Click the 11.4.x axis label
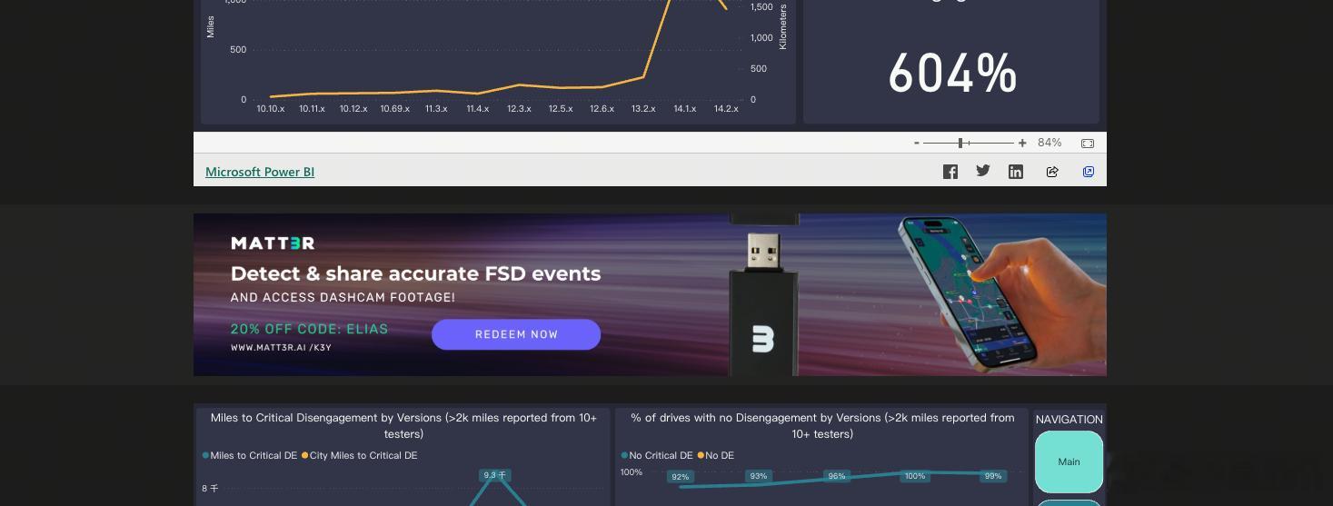Image resolution: width=1333 pixels, height=506 pixels. coord(478,109)
